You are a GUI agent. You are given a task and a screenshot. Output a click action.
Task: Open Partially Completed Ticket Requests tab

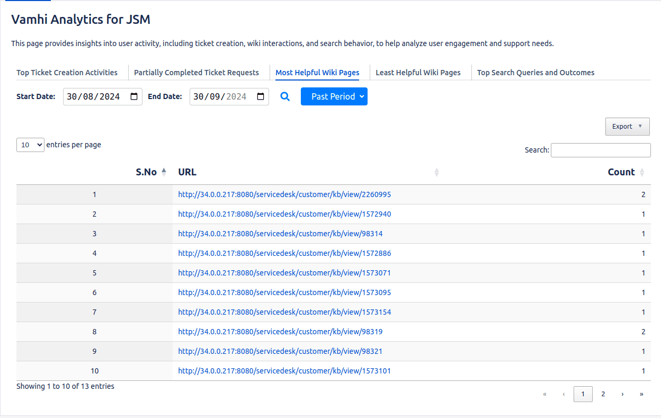[196, 73]
